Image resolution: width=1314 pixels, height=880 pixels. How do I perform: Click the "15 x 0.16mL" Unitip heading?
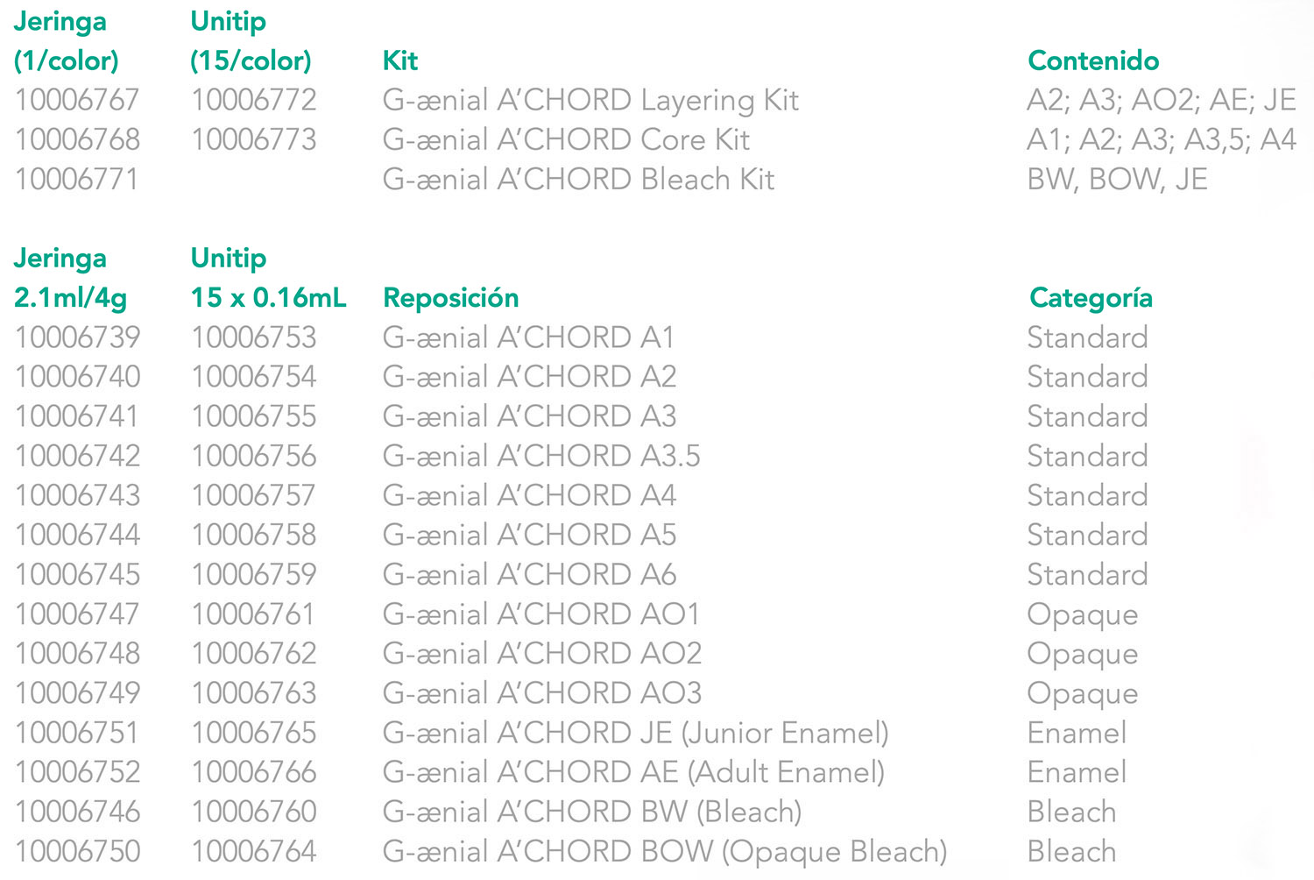[268, 298]
